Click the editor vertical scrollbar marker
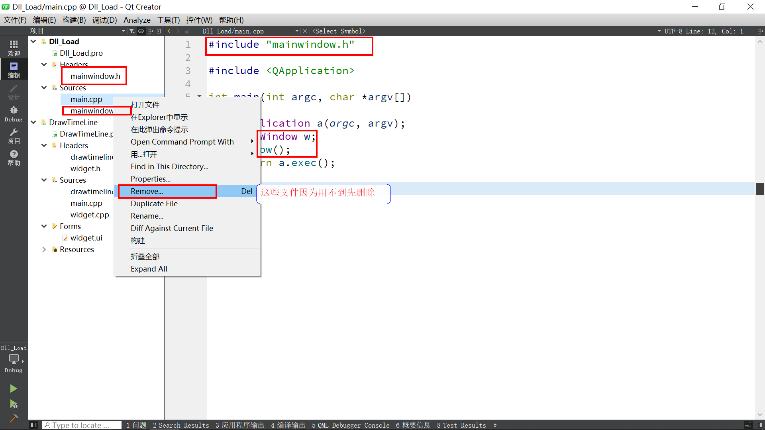Image resolution: width=765 pixels, height=430 pixels. click(760, 189)
